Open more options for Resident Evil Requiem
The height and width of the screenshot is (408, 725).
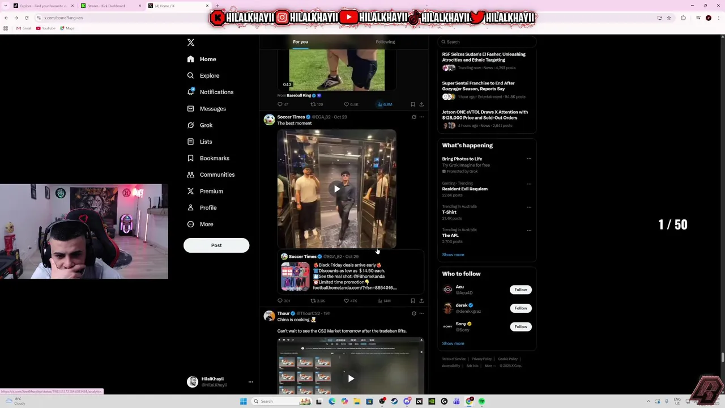(x=529, y=184)
